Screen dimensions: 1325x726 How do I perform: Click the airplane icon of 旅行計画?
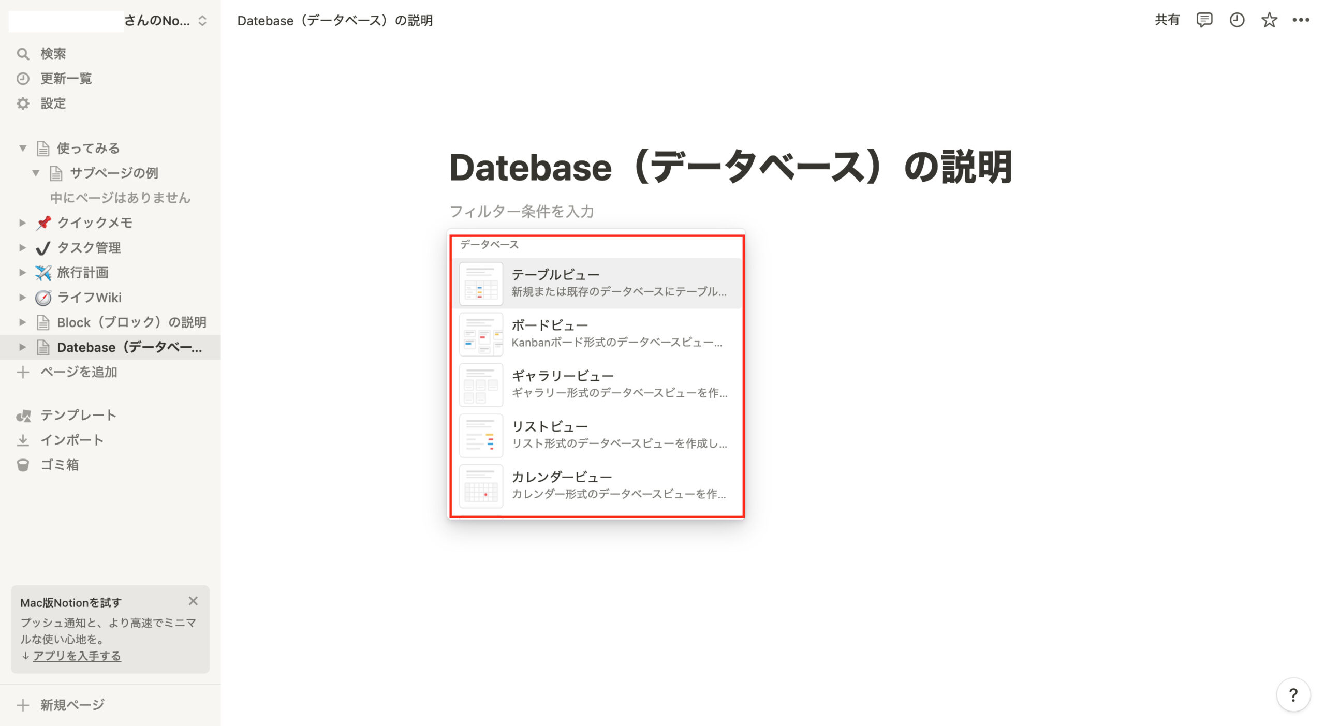pos(43,273)
